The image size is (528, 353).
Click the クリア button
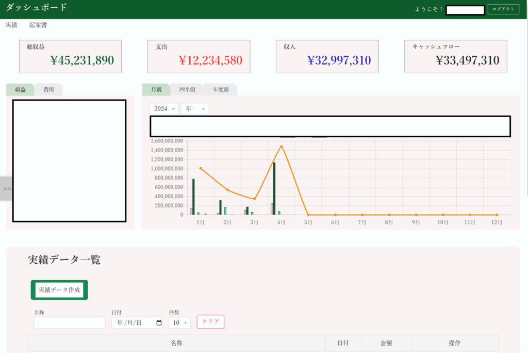pyautogui.click(x=210, y=322)
